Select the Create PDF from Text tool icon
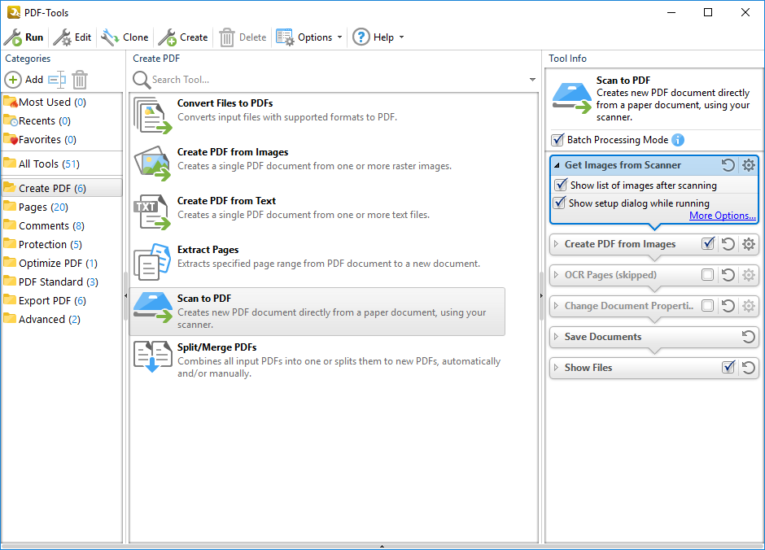The width and height of the screenshot is (765, 550). tap(153, 212)
